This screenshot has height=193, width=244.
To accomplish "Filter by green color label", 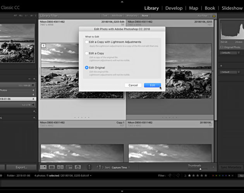I will pos(220,176).
